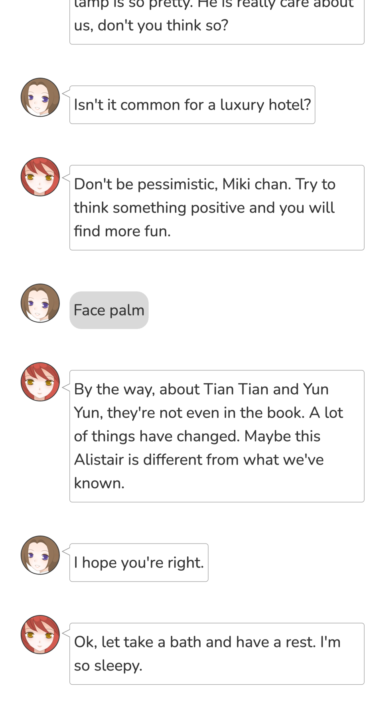Click the name "Alistair" in the long message
375x725 pixels.
click(99, 460)
